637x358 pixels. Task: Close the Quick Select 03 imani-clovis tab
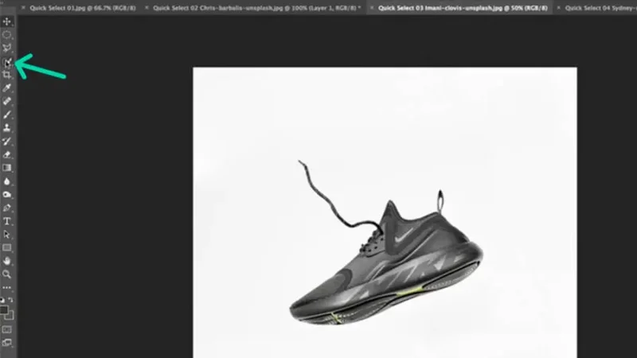click(372, 8)
